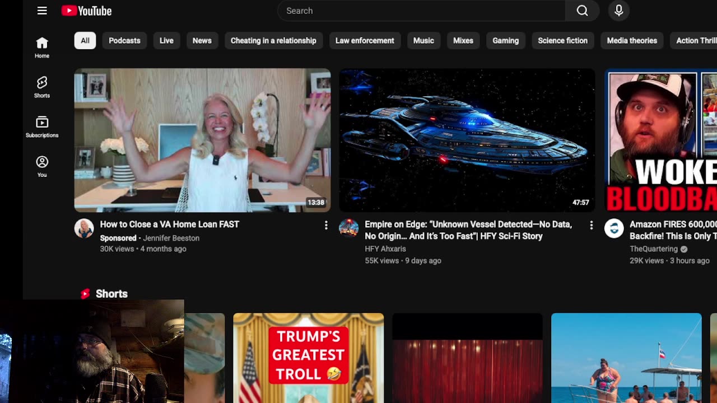The image size is (717, 403).
Task: Open Shorts in the sidebar
Action: click(42, 87)
